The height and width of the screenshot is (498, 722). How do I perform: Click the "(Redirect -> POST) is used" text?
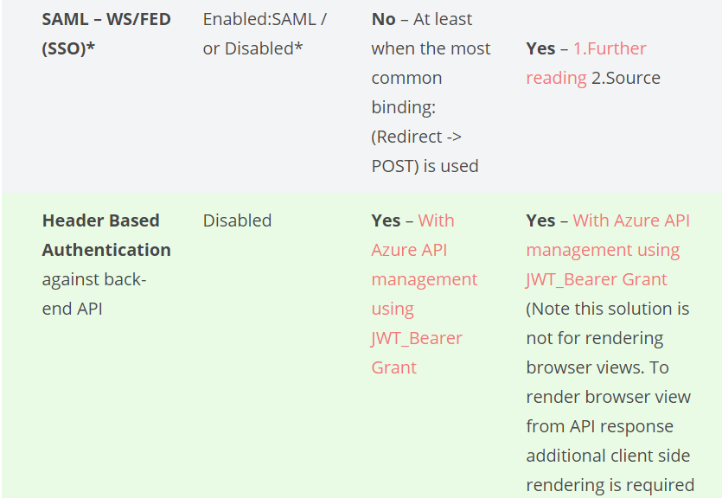tap(425, 151)
